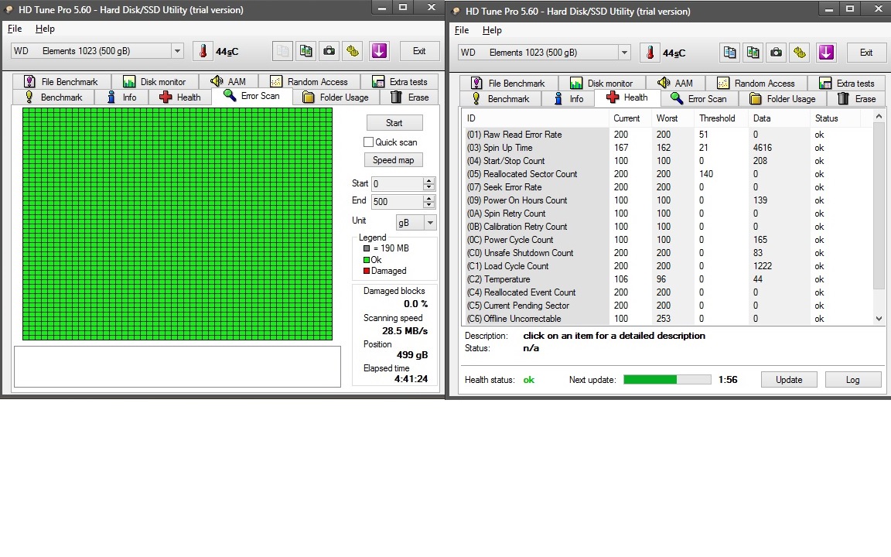
Task: Decrease the End value with down arrow
Action: [x=429, y=204]
